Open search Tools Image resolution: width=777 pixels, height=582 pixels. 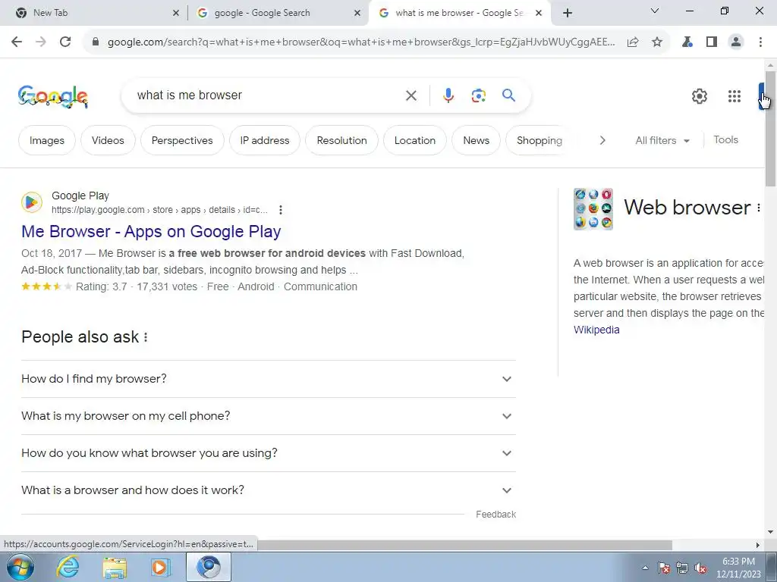[x=725, y=140]
